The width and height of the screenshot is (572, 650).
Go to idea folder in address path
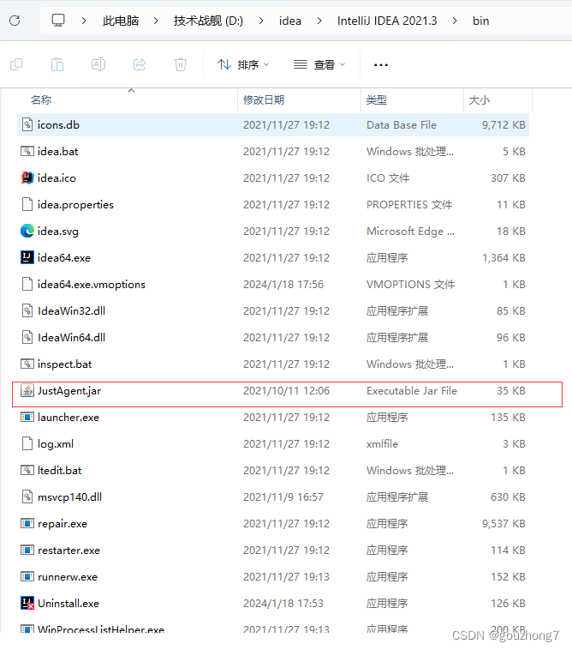point(289,21)
